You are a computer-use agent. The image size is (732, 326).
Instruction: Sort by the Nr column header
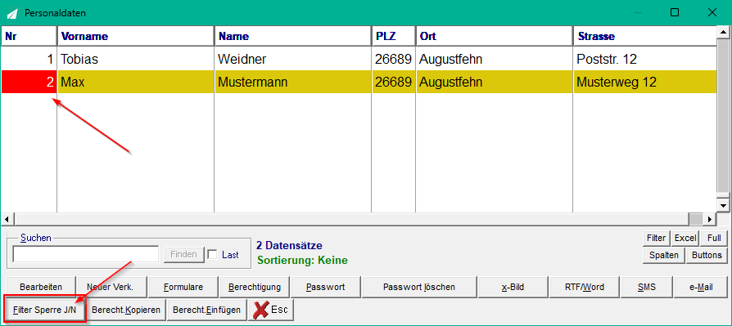pyautogui.click(x=29, y=36)
